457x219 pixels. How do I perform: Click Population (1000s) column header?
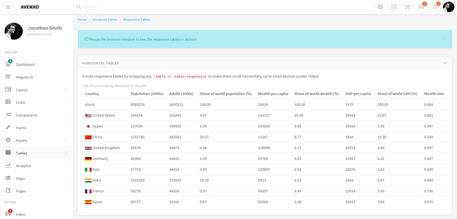click(x=147, y=93)
